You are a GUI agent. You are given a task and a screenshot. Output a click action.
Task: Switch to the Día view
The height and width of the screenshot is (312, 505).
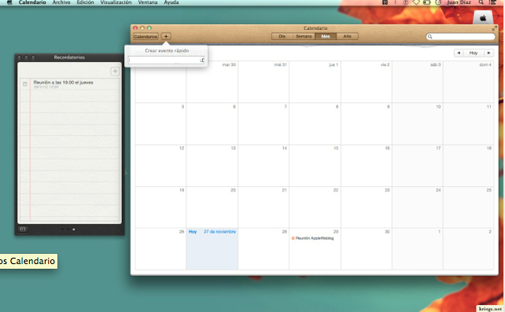click(282, 36)
